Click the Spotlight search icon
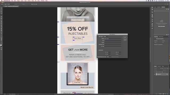 click(166, 1)
